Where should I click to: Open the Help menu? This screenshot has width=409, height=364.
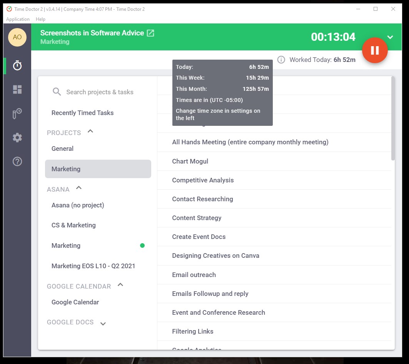tap(40, 19)
